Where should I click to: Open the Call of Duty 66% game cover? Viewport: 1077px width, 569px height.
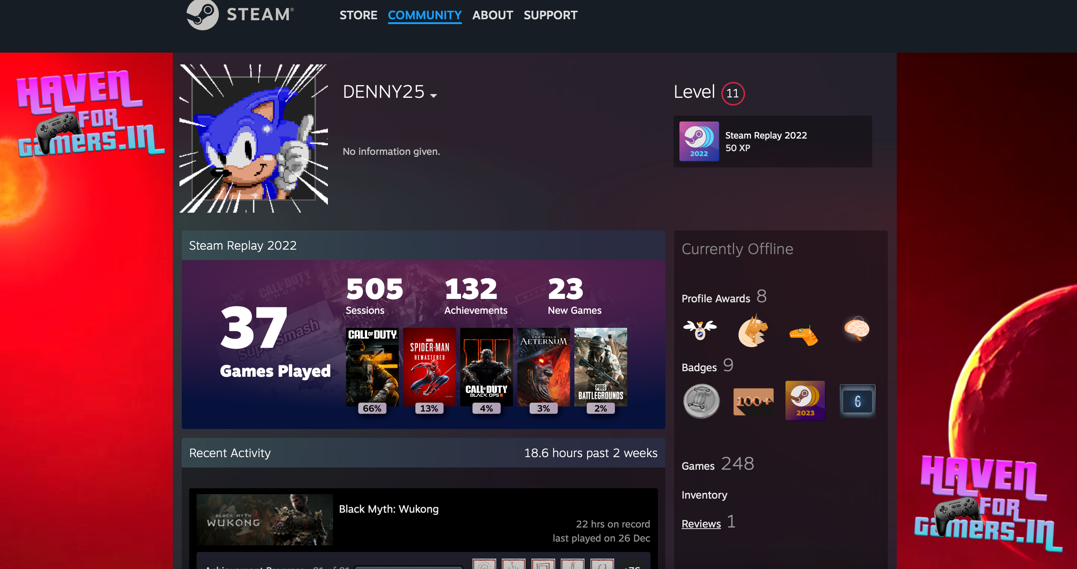point(372,367)
